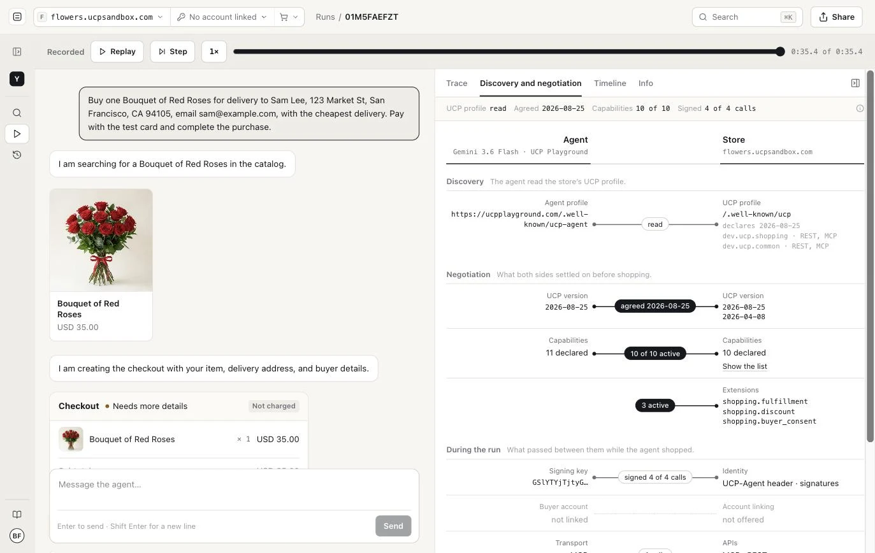Click the Capabilities 10 of 10 summary

[631, 108]
